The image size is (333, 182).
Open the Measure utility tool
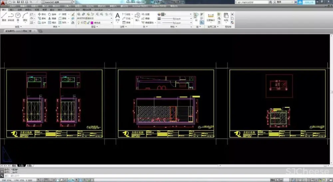(210, 16)
